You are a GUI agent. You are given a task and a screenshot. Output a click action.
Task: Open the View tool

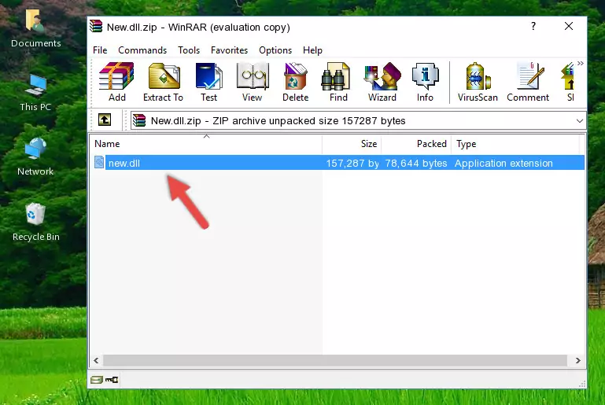point(252,82)
